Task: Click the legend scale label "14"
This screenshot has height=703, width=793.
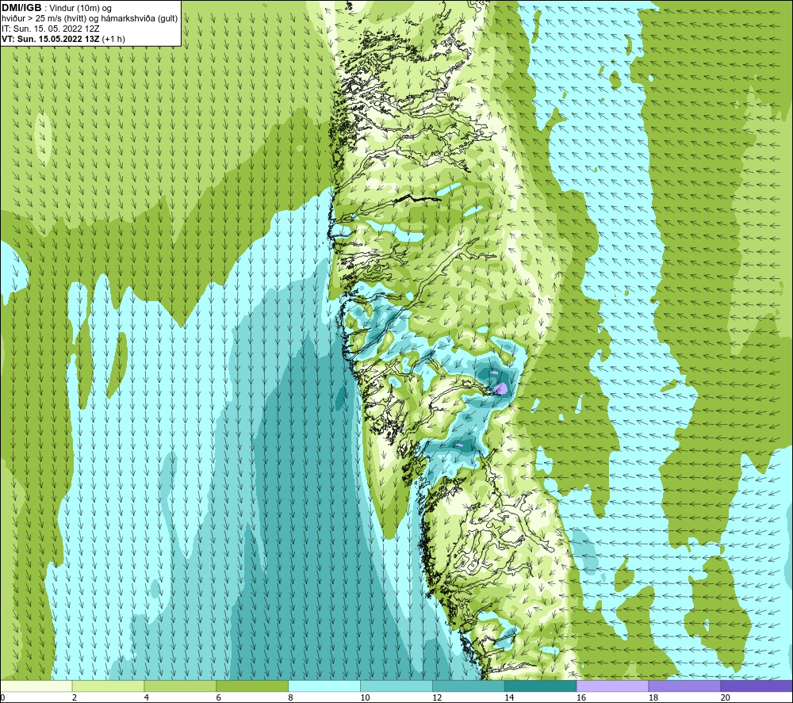Action: click(509, 698)
